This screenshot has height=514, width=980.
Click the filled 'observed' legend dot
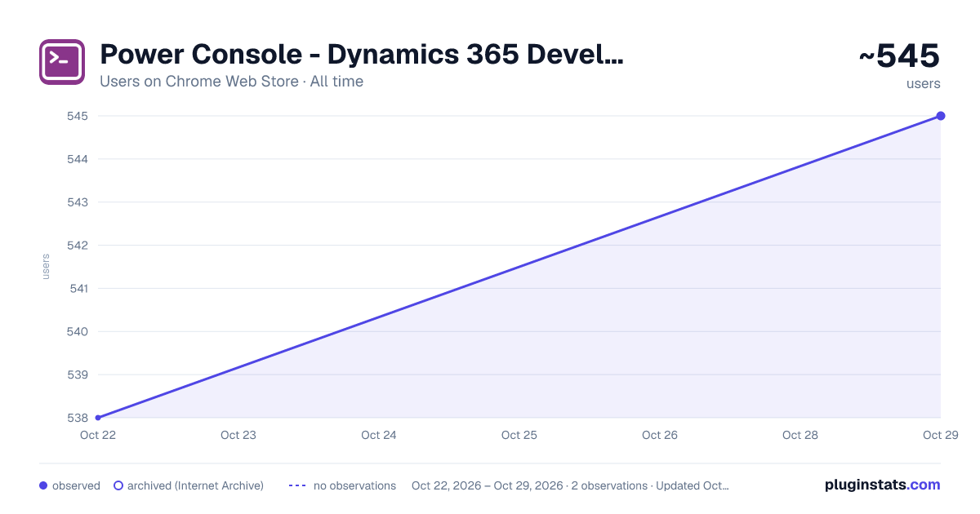[43, 485]
